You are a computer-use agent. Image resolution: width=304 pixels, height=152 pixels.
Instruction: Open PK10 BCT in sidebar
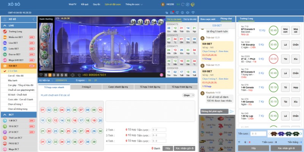[x=19, y=144]
